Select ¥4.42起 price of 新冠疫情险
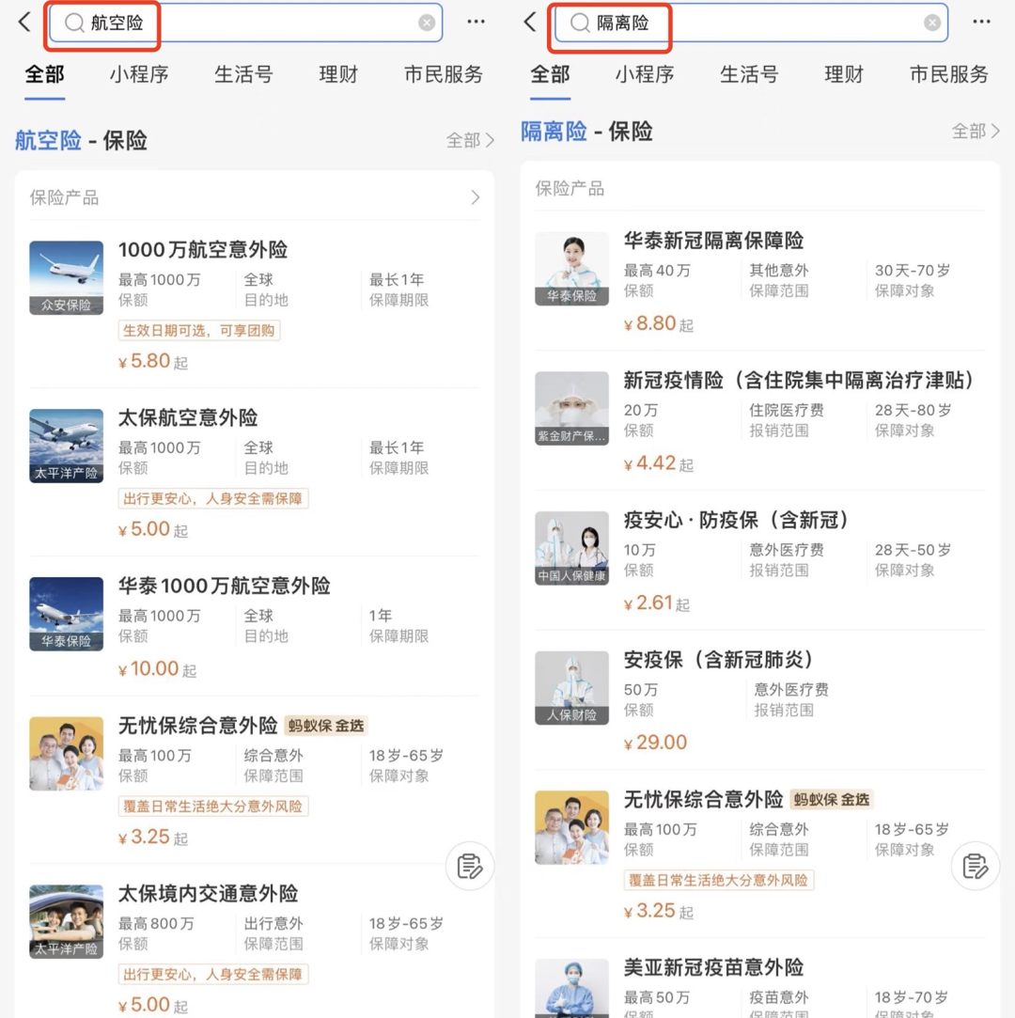 (658, 463)
